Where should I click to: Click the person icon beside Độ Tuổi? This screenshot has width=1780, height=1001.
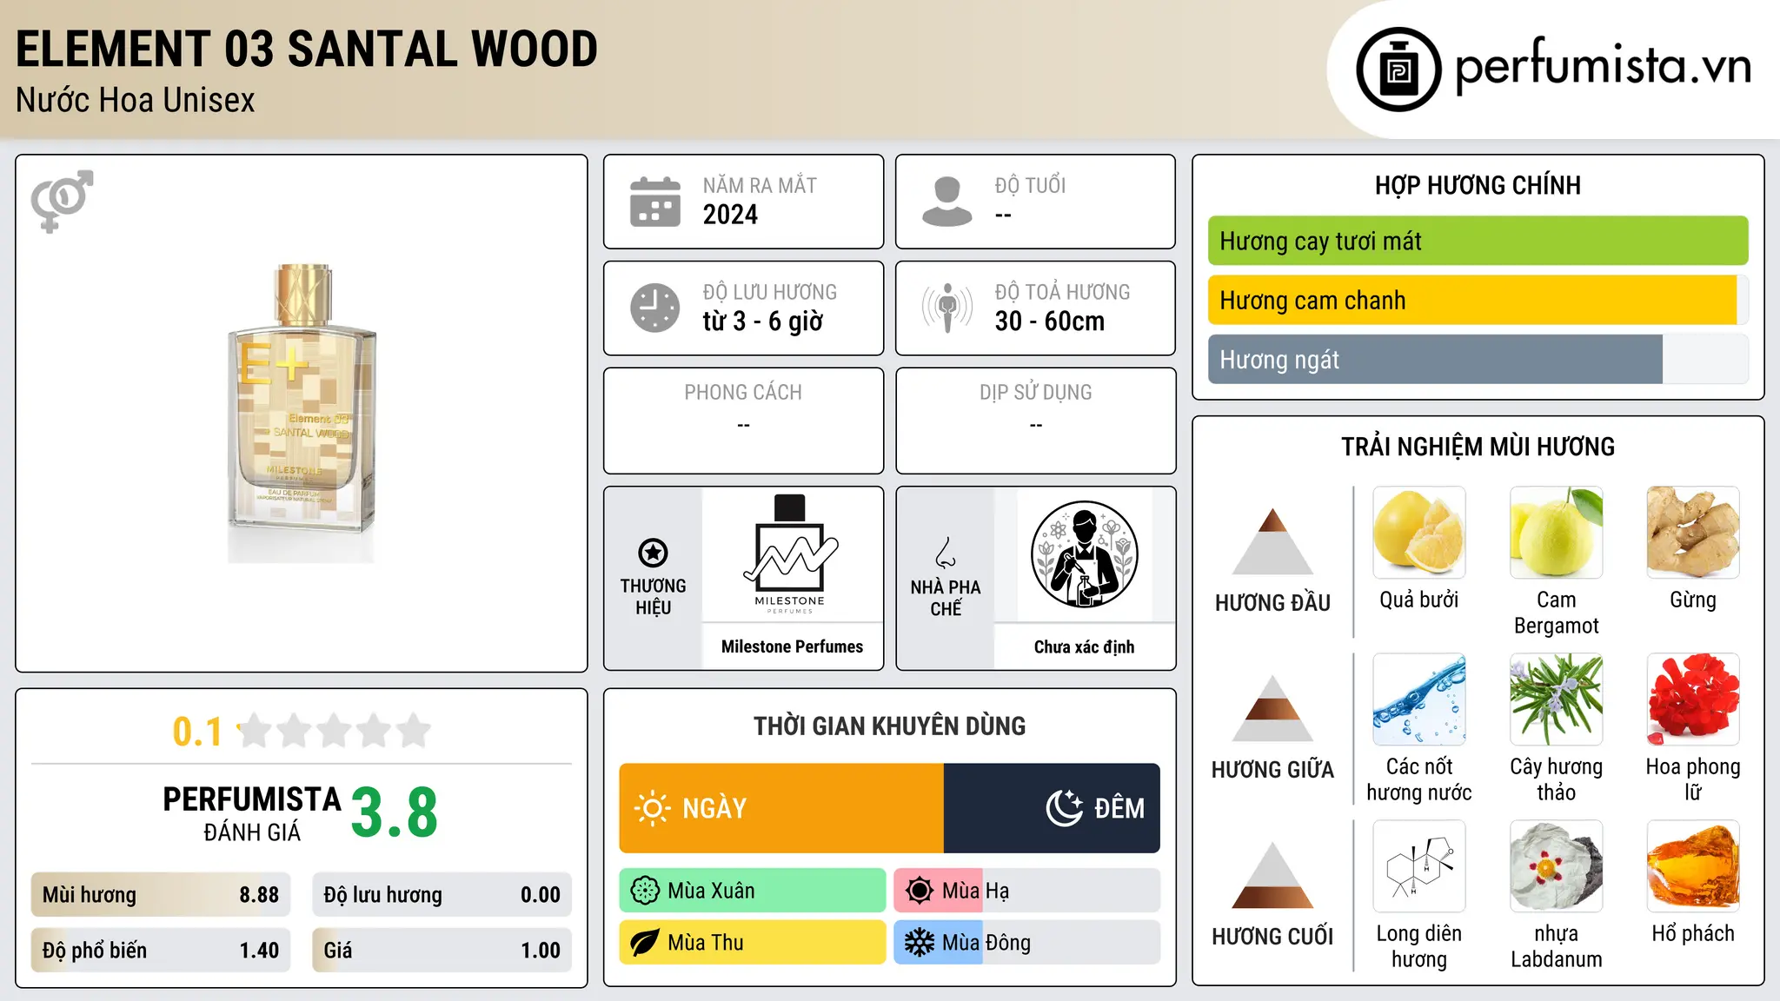pos(947,202)
